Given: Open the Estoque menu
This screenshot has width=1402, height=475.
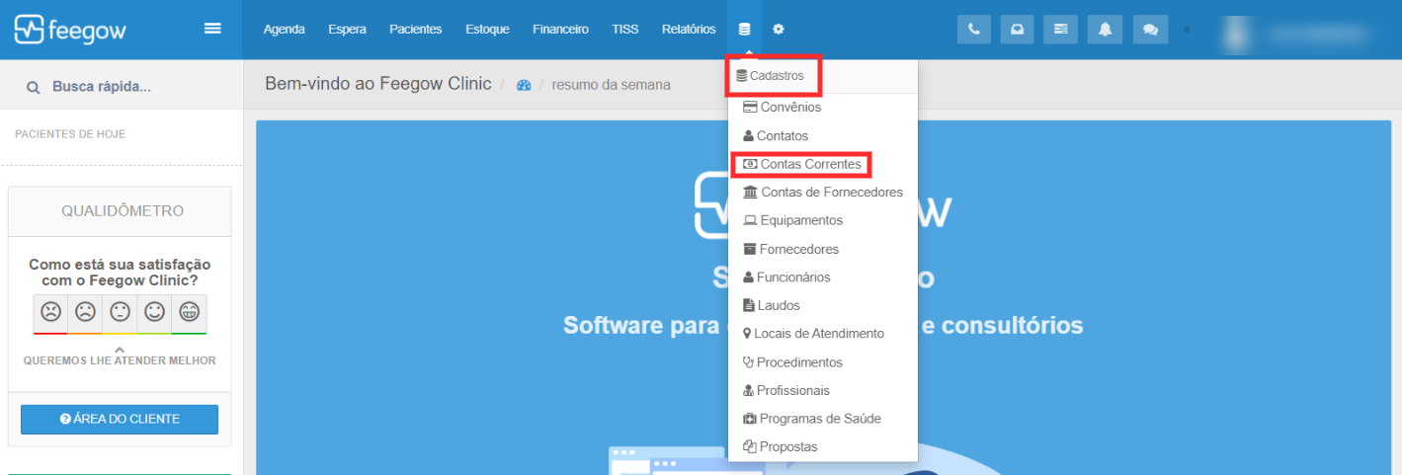Looking at the screenshot, I should [488, 30].
